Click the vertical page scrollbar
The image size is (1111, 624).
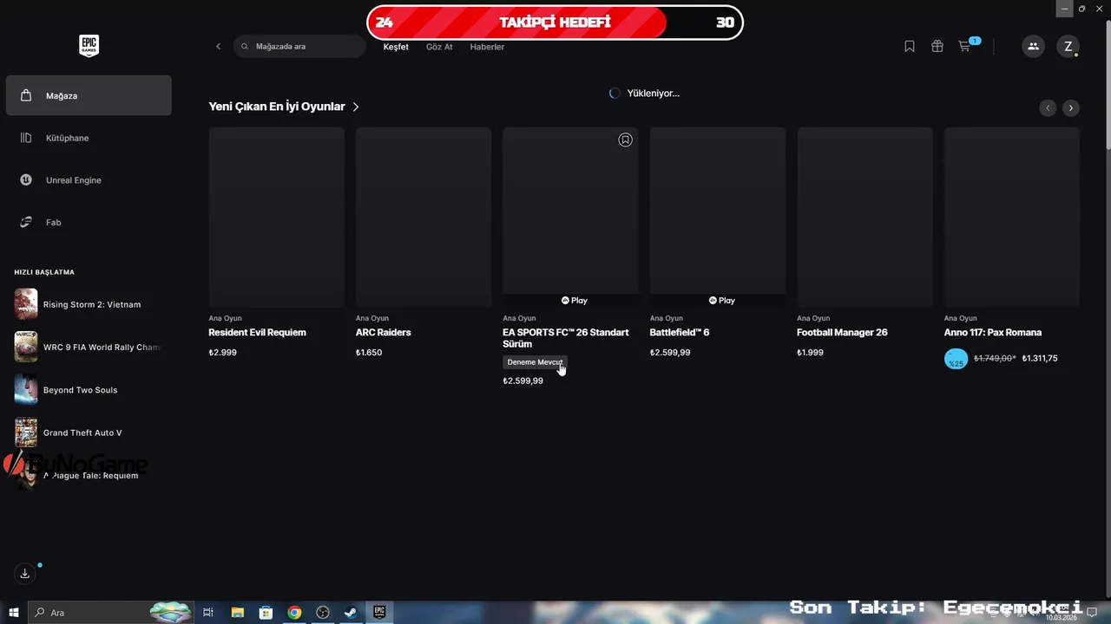click(1107, 87)
